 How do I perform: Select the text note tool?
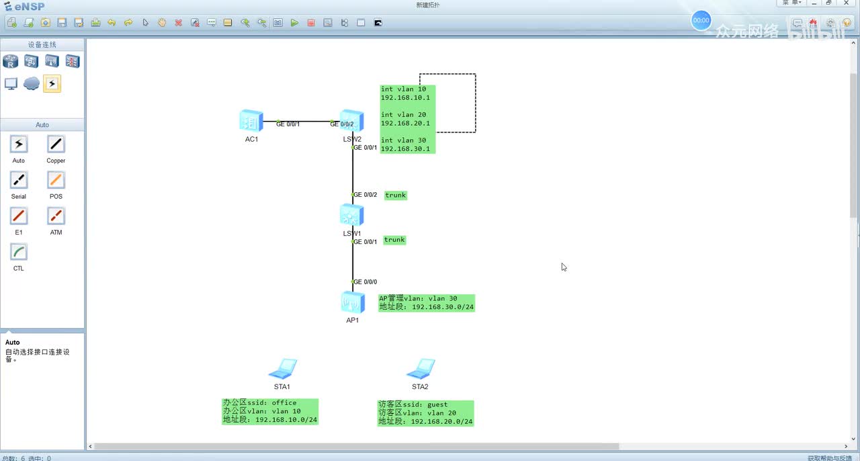pos(212,22)
